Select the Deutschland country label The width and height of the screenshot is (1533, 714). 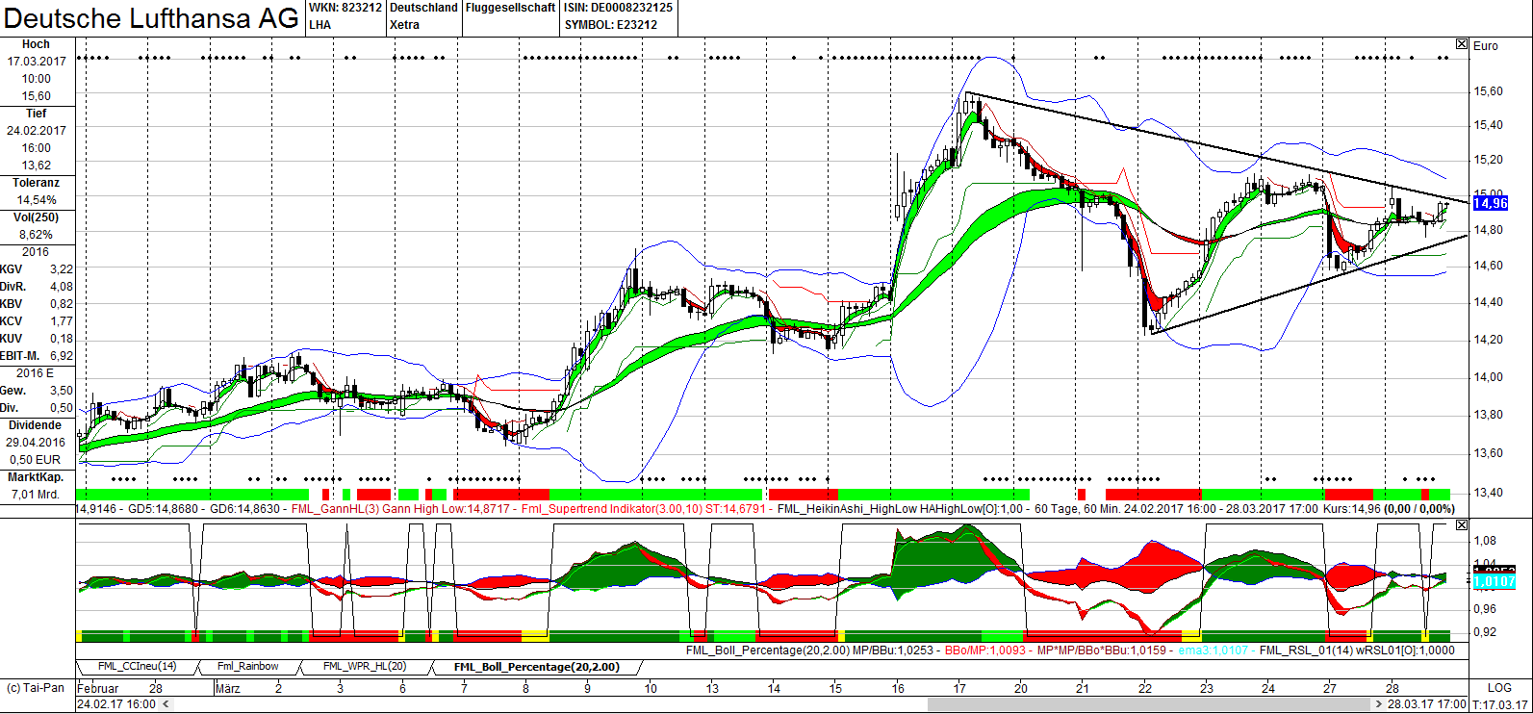[x=423, y=8]
